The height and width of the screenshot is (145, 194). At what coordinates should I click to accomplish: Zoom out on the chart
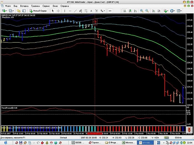[147, 11]
